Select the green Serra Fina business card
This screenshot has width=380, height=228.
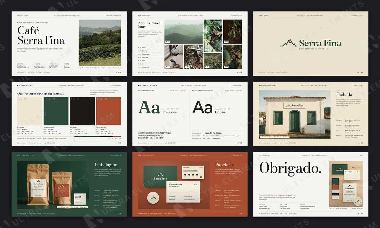(x=160, y=176)
